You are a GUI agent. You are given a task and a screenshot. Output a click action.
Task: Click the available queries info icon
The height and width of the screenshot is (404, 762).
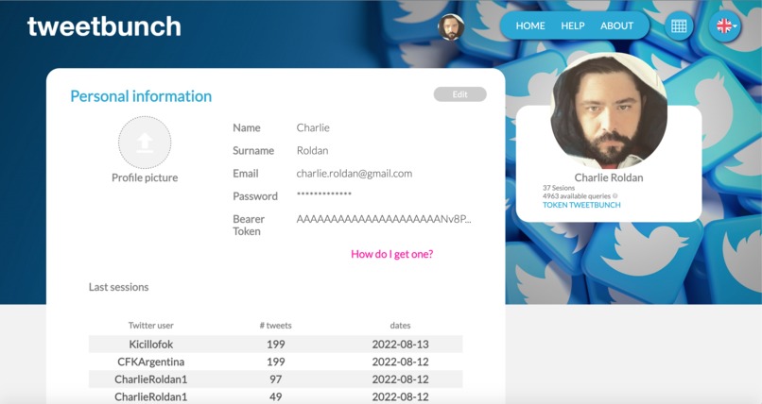[x=615, y=196]
